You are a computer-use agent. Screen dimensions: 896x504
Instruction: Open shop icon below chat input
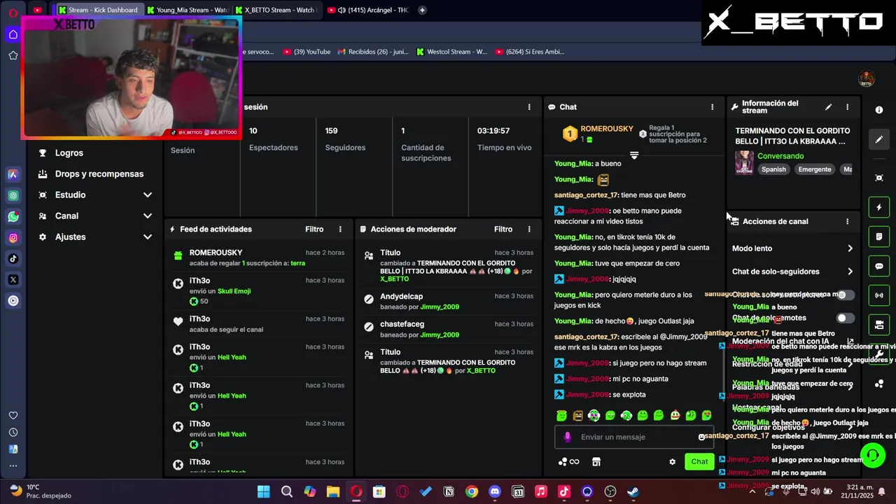(596, 462)
